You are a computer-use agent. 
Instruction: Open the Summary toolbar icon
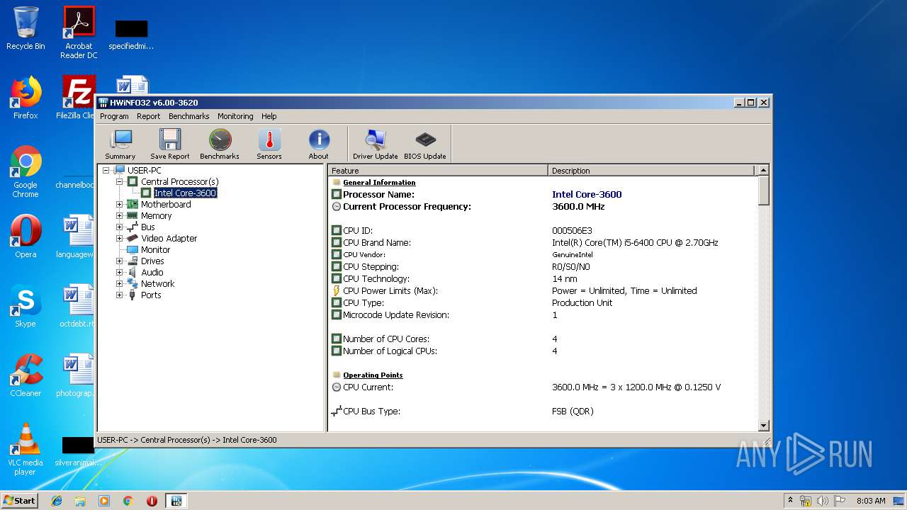pyautogui.click(x=120, y=144)
